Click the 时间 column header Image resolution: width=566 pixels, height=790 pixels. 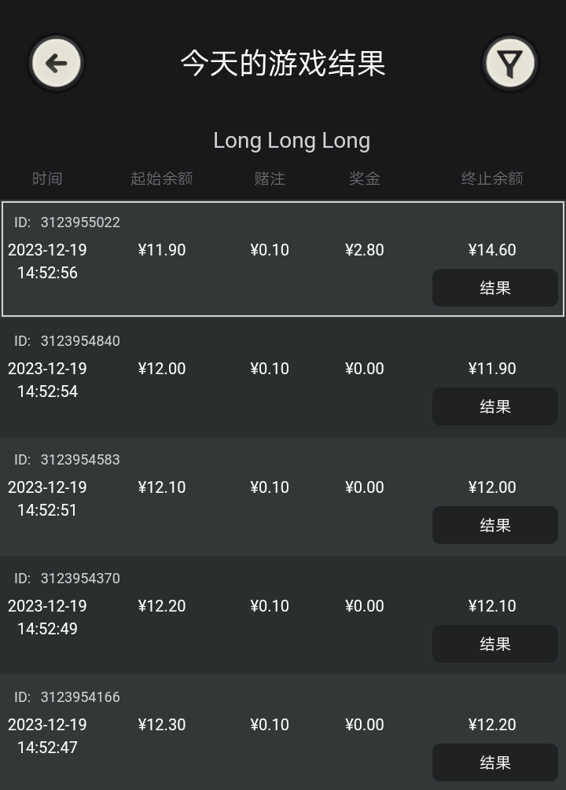[x=47, y=178]
